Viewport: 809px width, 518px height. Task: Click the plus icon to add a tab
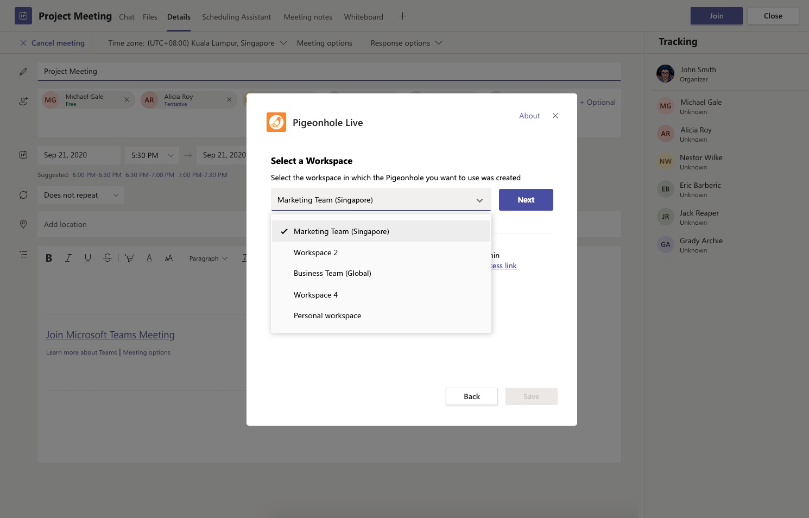point(402,16)
